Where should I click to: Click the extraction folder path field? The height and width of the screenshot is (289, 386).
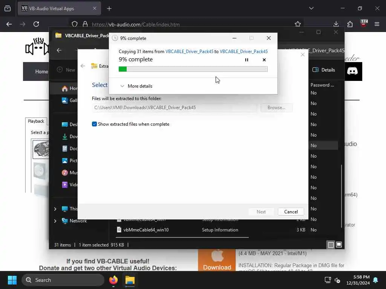[x=174, y=107]
